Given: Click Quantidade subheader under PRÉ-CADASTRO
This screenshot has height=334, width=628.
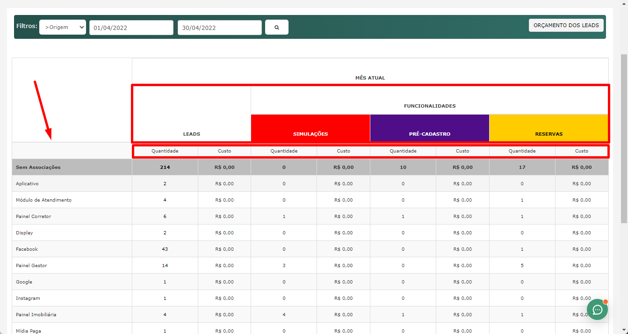Looking at the screenshot, I should click(403, 151).
